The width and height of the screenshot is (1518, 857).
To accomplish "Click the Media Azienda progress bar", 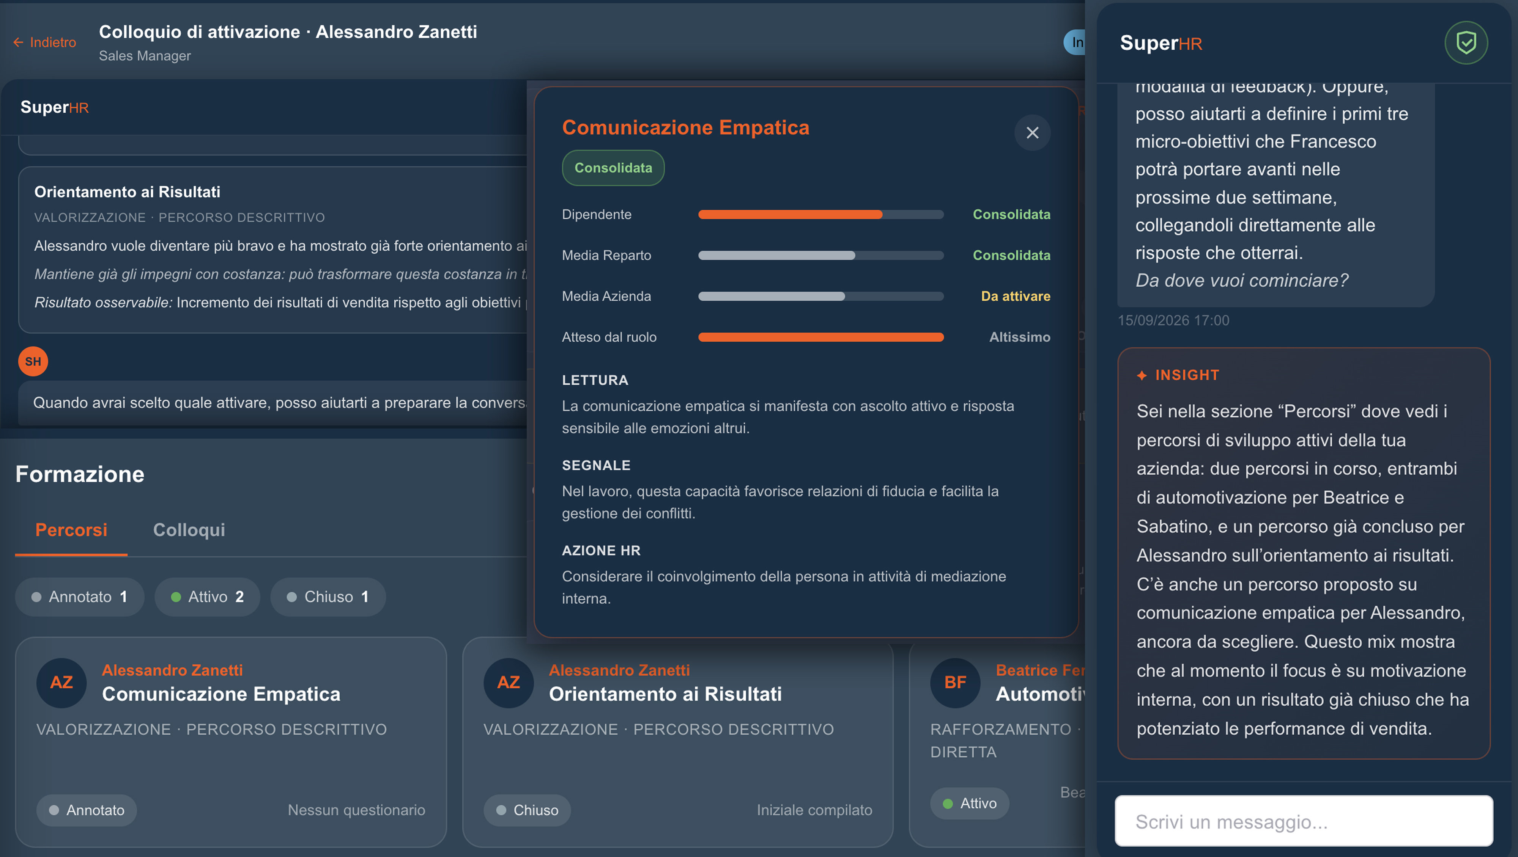I will coord(820,296).
